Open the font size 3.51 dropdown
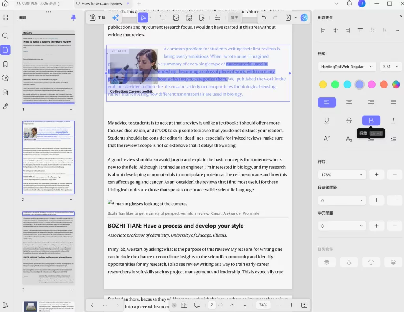This screenshot has height=312, width=404. (x=391, y=67)
